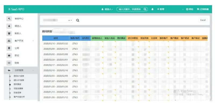Open 审核中心 gavel icon in sidebar
The height and width of the screenshot is (105, 215).
(x=9, y=19)
